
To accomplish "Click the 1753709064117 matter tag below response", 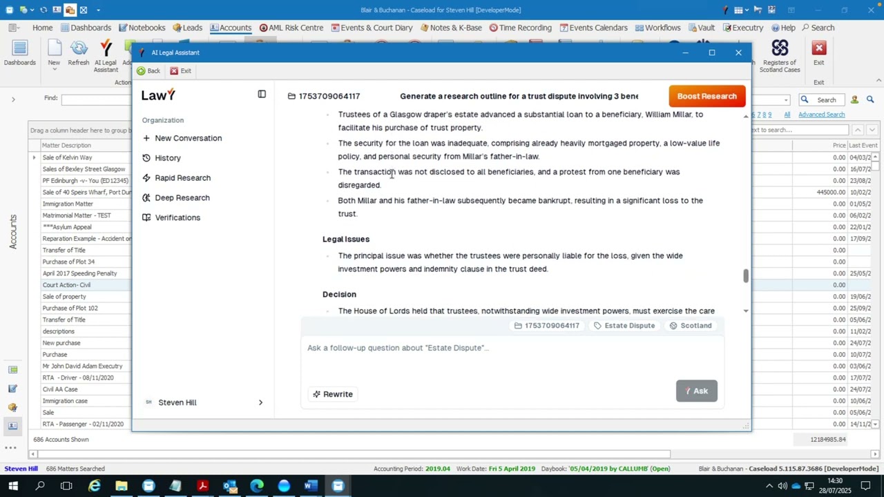I will (547, 326).
